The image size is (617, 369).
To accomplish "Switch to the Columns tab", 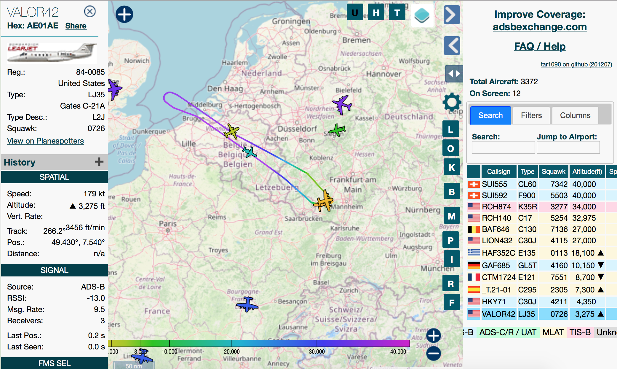I will (575, 115).
